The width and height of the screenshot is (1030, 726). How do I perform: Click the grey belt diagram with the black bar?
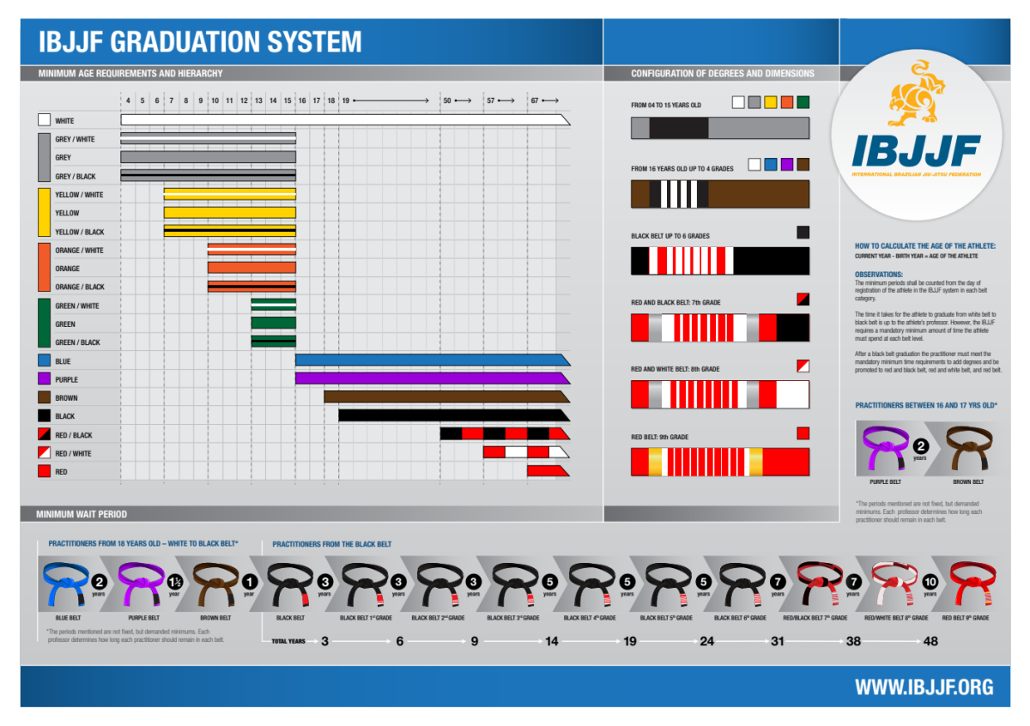[x=720, y=128]
